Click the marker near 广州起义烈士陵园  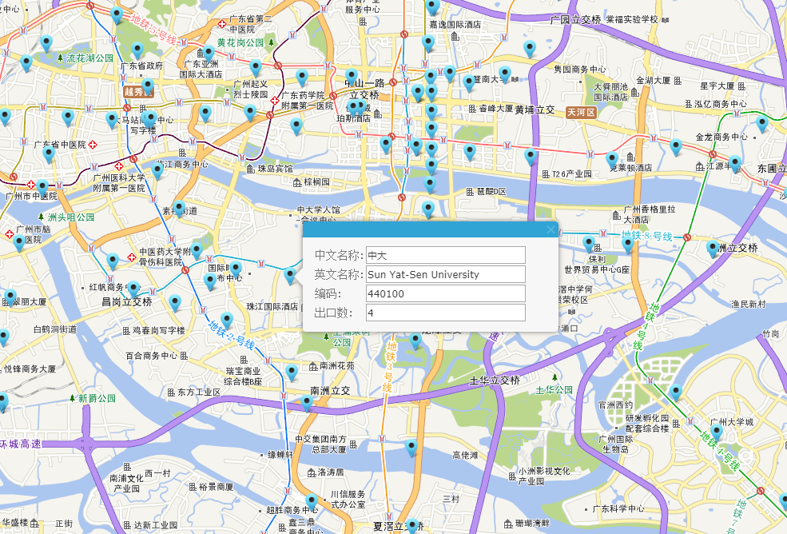(x=256, y=67)
